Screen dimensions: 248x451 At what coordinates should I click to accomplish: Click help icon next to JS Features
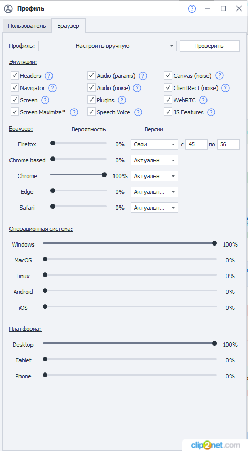pos(211,112)
